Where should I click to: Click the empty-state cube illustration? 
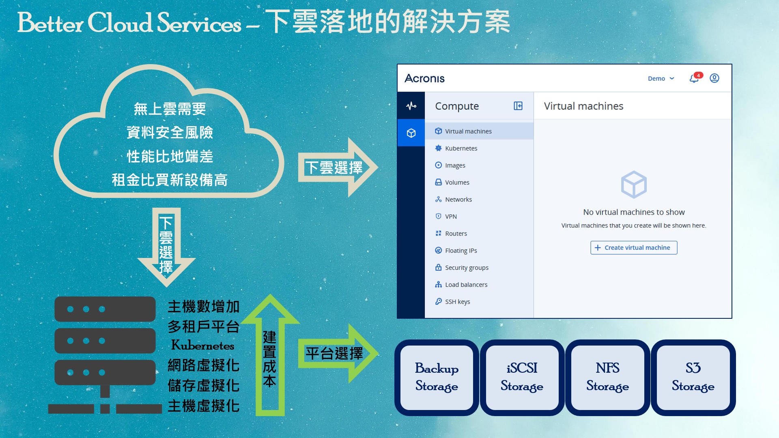click(634, 185)
